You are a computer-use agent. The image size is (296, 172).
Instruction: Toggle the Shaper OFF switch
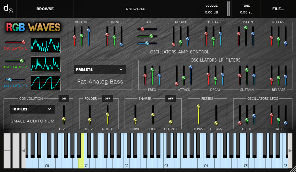[171, 98]
